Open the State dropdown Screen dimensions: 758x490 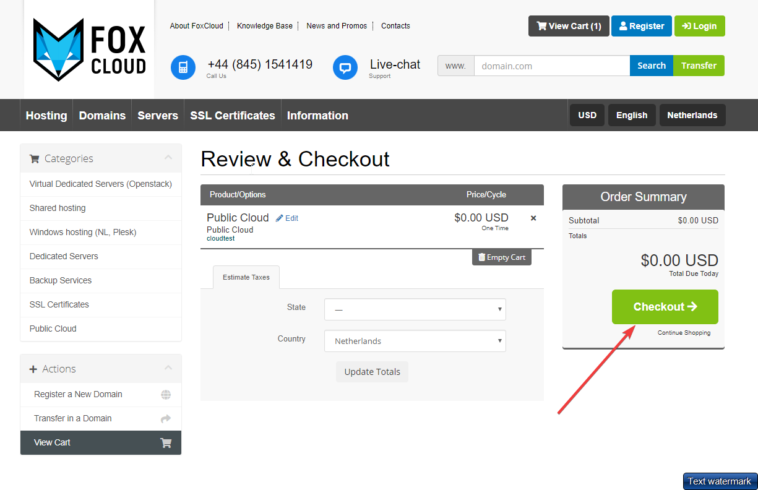point(415,309)
